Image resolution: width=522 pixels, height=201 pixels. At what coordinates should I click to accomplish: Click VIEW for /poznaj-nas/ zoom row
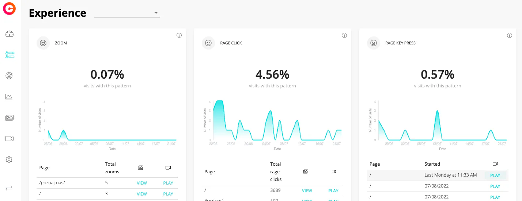pos(142,183)
